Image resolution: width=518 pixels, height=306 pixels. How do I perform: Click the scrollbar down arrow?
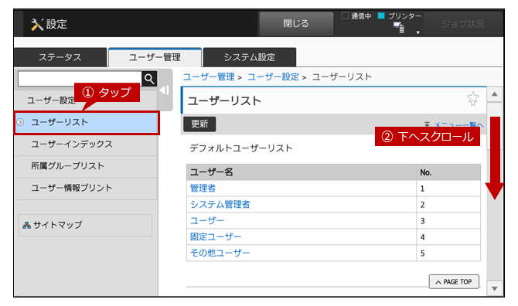pyautogui.click(x=495, y=288)
